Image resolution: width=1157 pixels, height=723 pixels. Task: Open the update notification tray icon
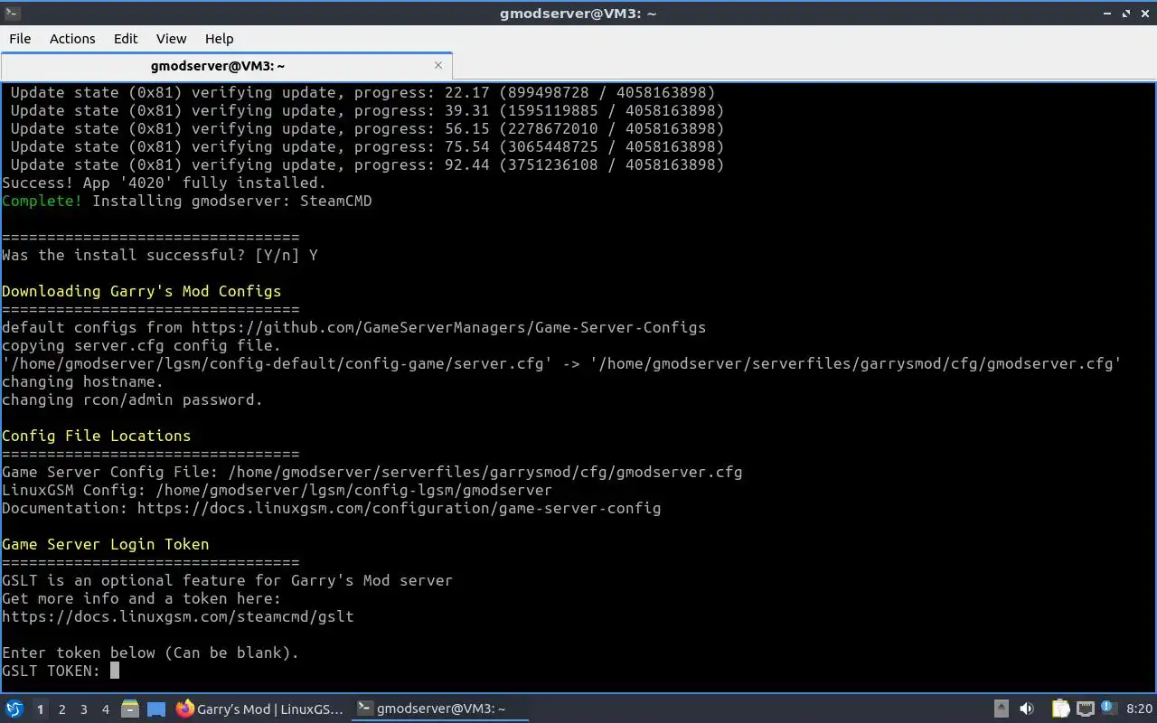[x=1107, y=709]
